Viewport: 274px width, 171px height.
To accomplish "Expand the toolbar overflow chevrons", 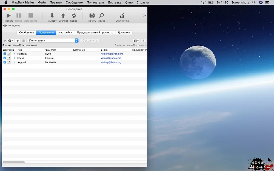I will 144,16.
